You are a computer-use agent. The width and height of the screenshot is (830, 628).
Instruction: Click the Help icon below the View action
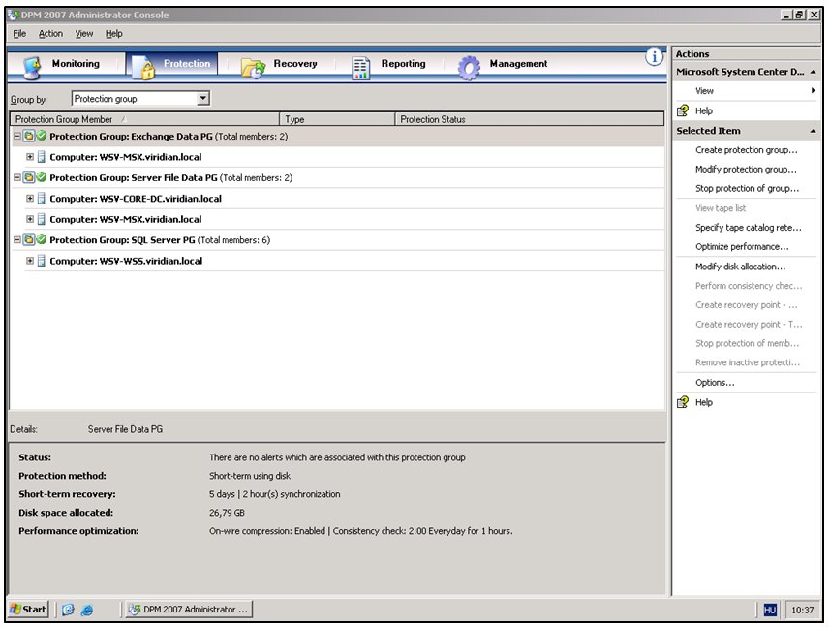683,110
